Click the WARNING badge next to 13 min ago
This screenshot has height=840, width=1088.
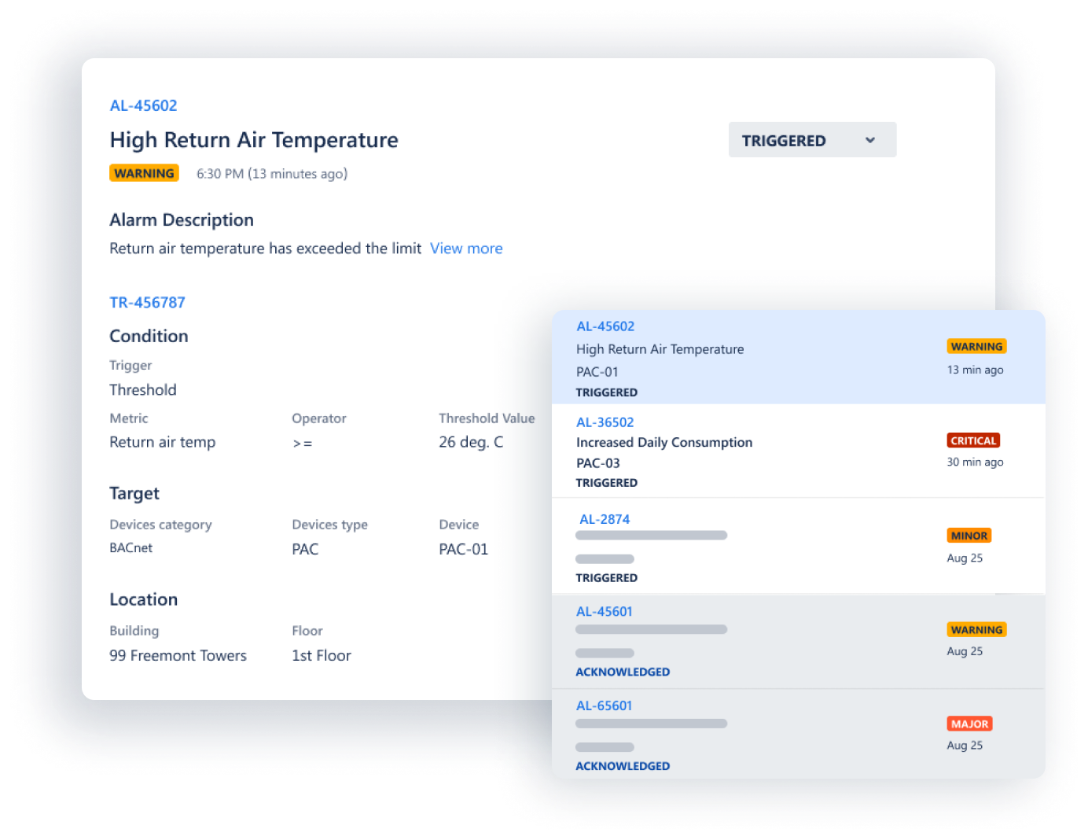(x=976, y=347)
